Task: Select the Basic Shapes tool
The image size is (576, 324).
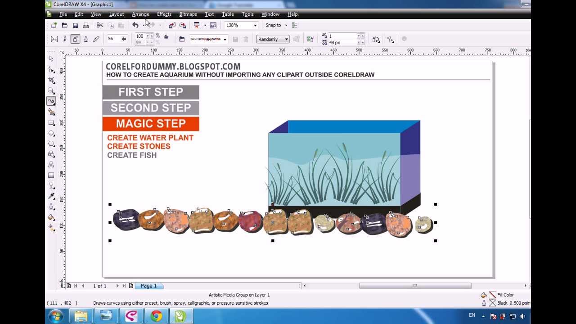Action: (x=51, y=154)
